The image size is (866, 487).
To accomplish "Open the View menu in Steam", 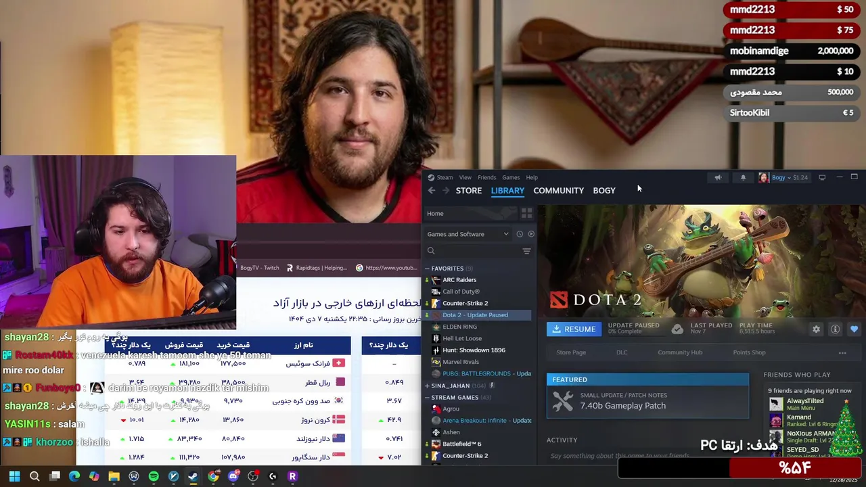I will 465,177.
